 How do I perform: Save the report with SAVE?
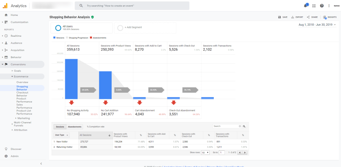[283, 17]
